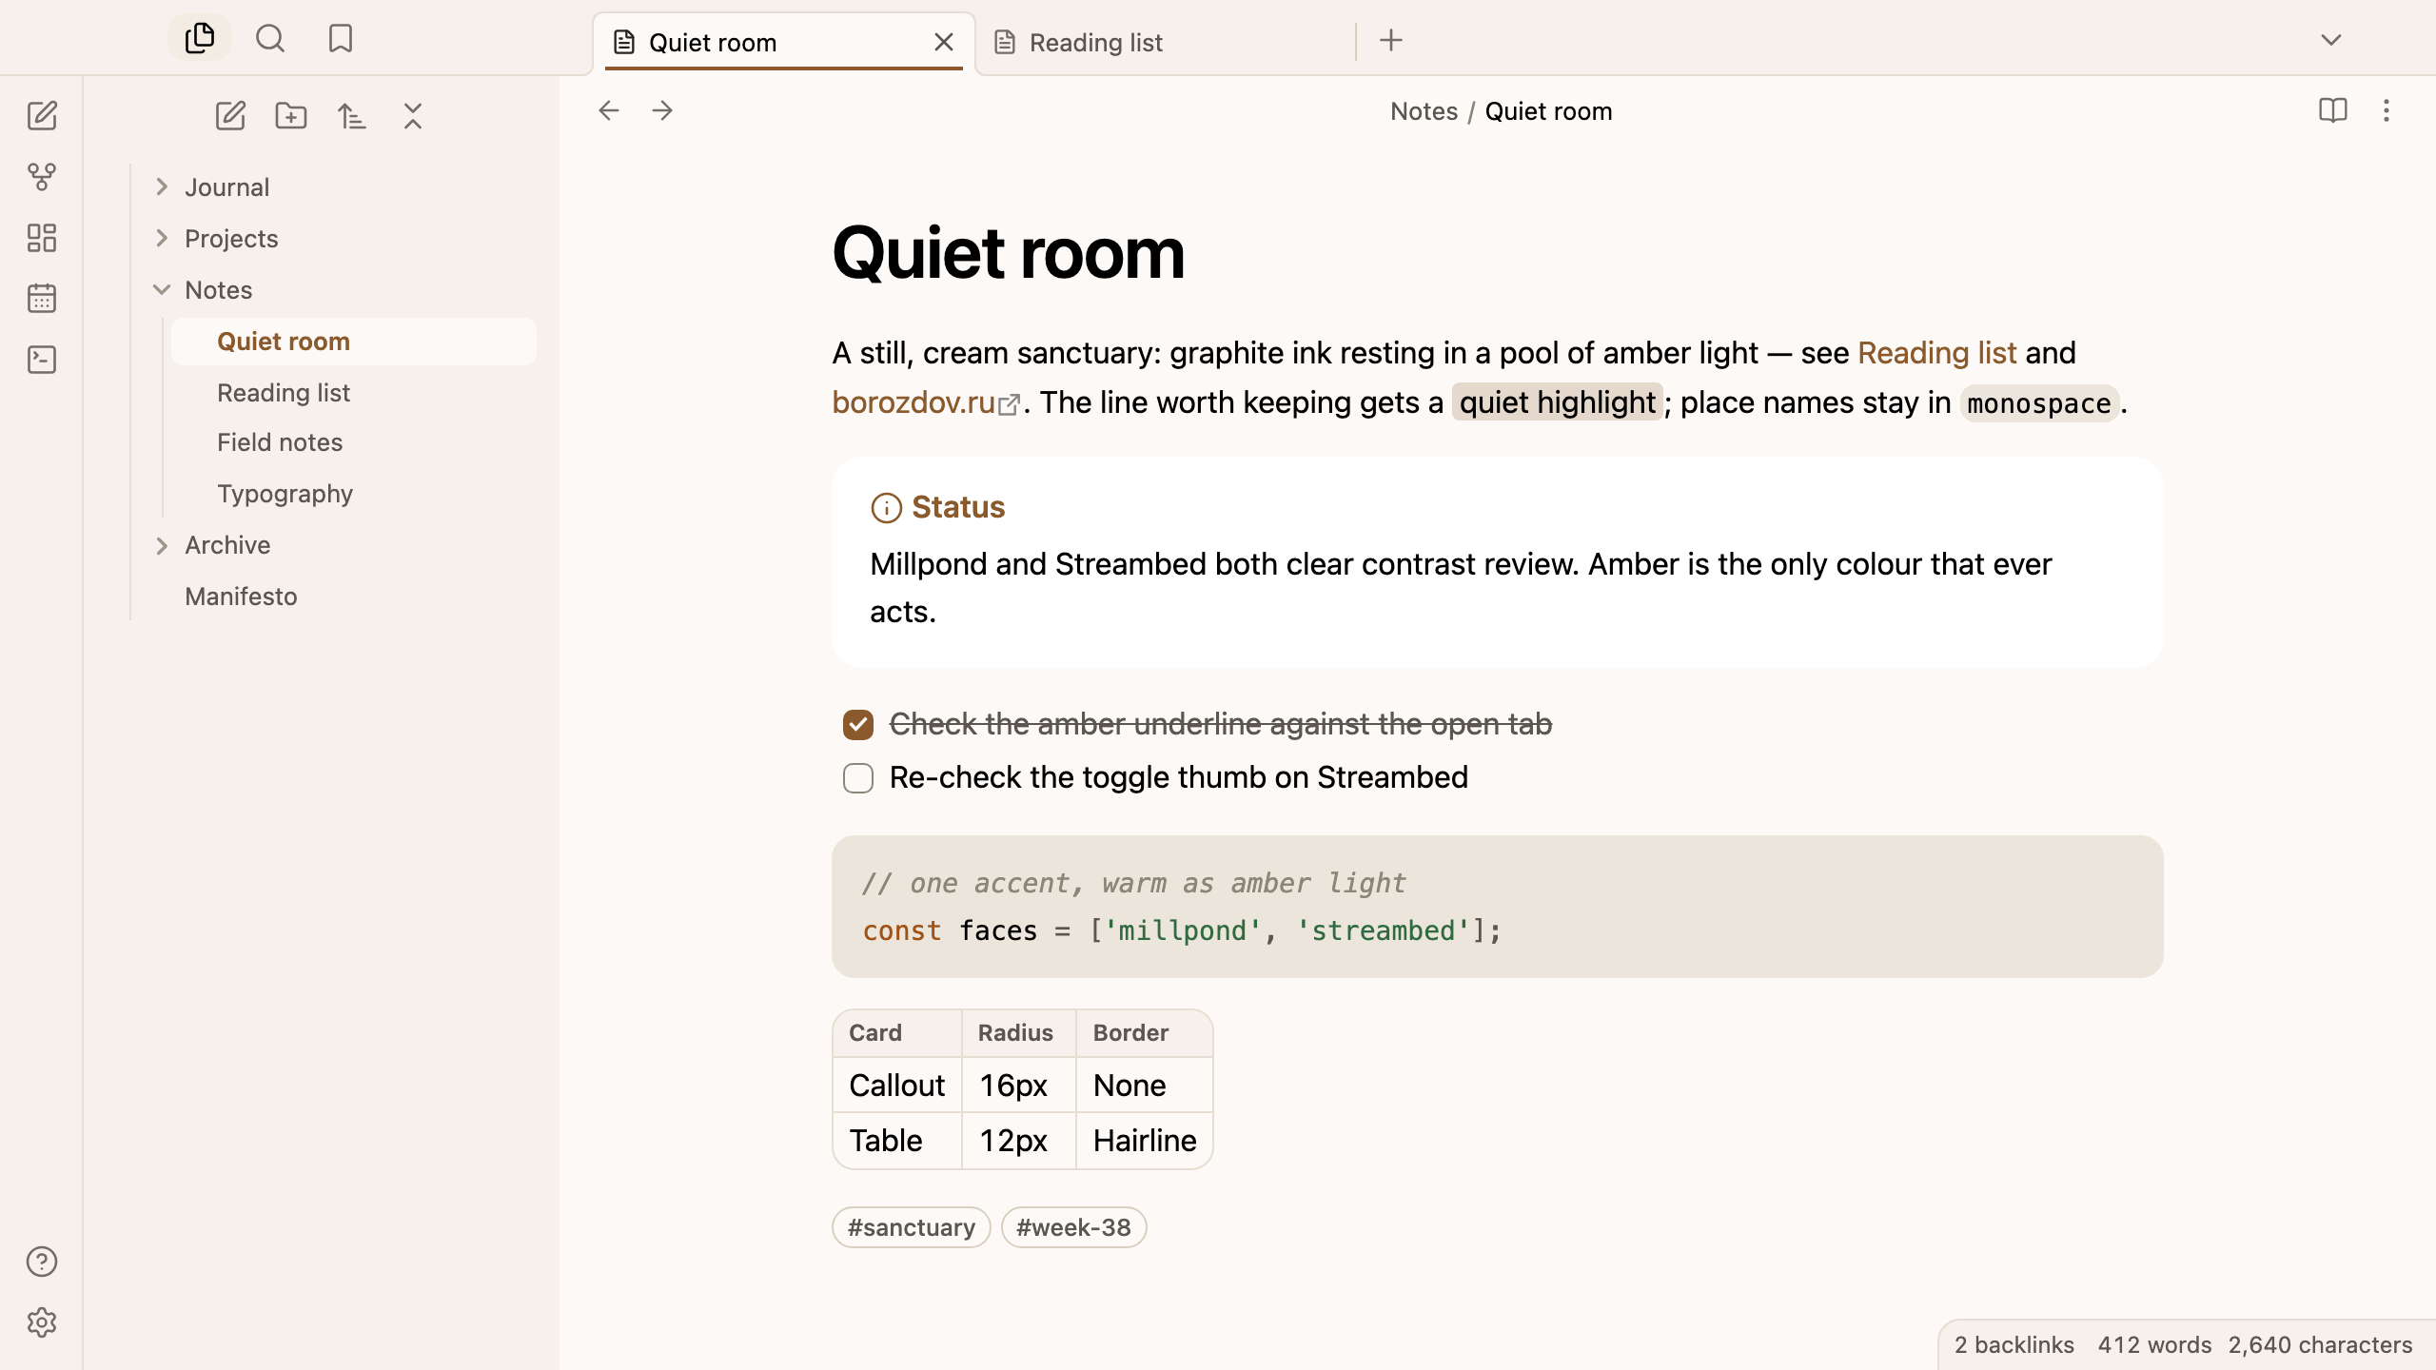Open the daily note calendar icon

click(x=42, y=299)
